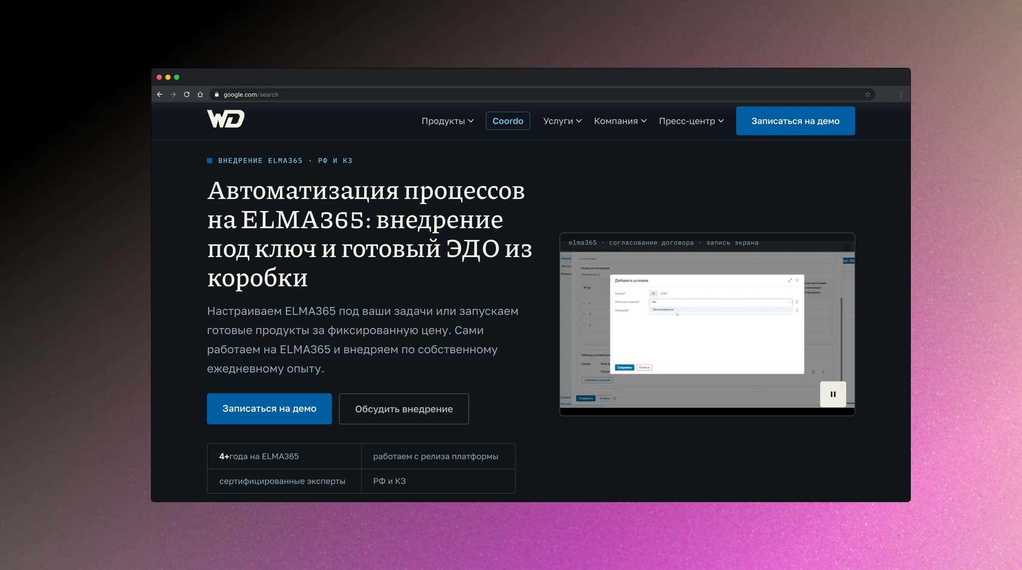Click the WD logo
Screen dimensions: 1022x570
(225, 119)
